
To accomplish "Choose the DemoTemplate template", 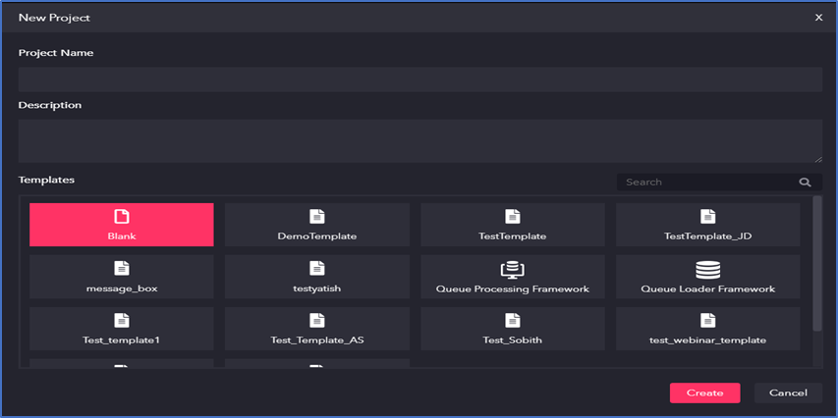I will tap(317, 225).
